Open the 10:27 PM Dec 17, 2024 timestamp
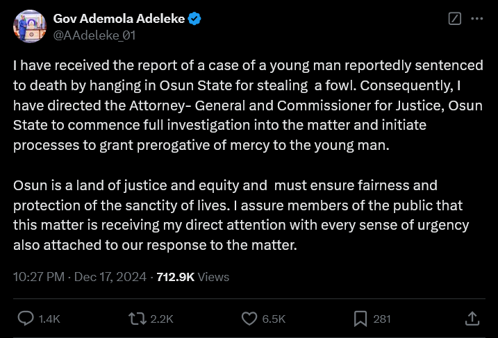 coord(80,277)
